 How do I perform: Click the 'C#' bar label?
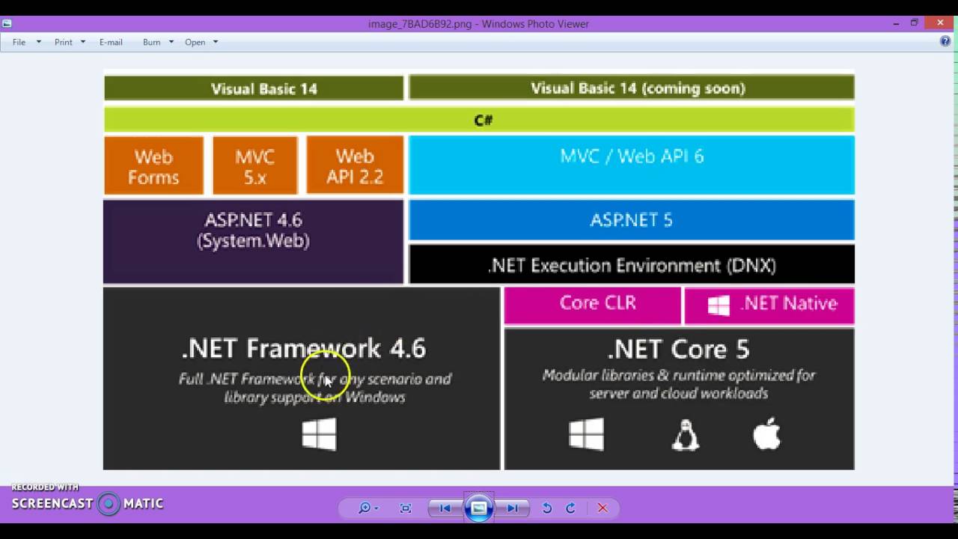(483, 120)
